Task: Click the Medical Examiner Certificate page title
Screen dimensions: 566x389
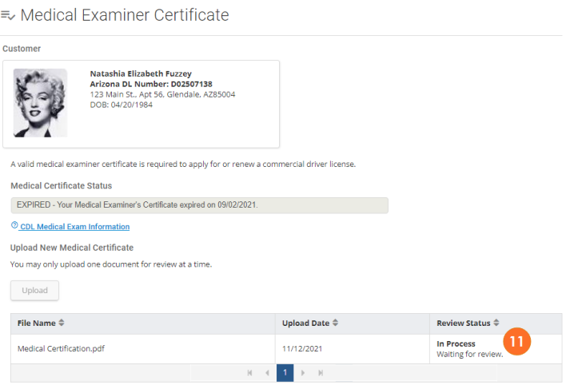Action: (x=125, y=15)
